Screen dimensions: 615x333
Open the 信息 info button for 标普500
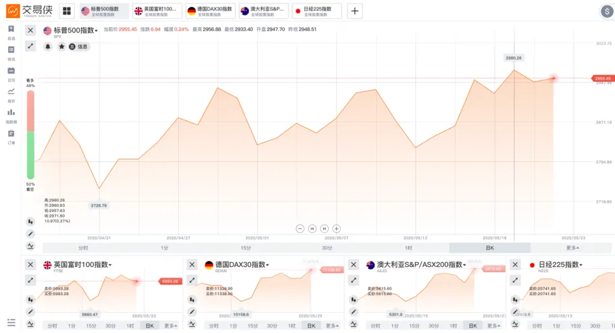point(78,47)
